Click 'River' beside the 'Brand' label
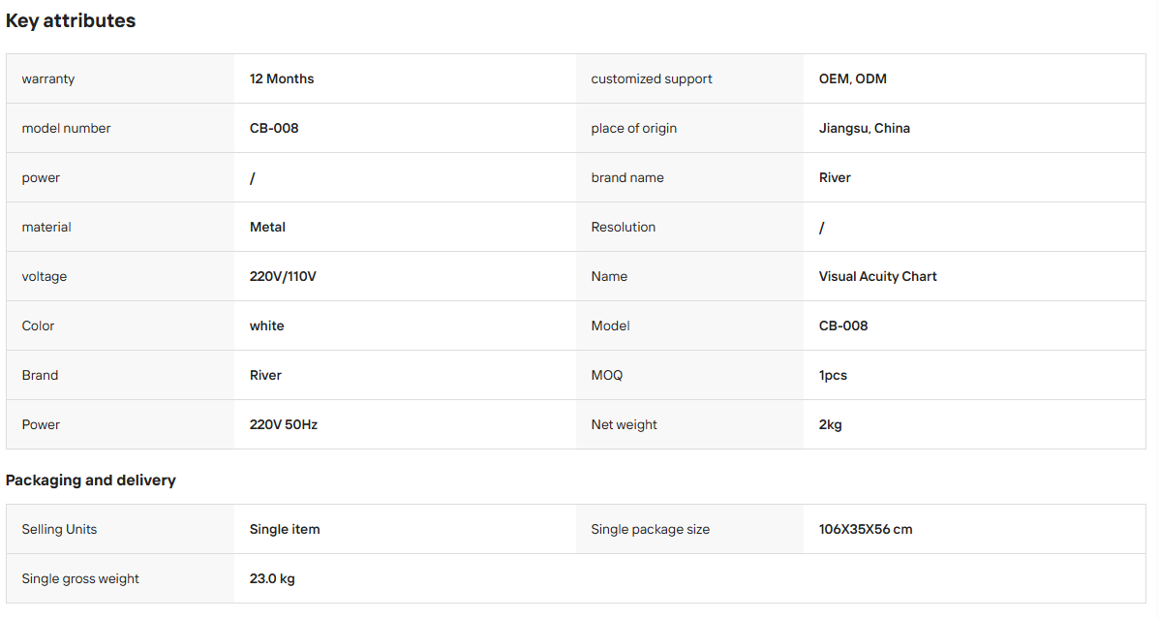The height and width of the screenshot is (620, 1159). click(x=265, y=375)
